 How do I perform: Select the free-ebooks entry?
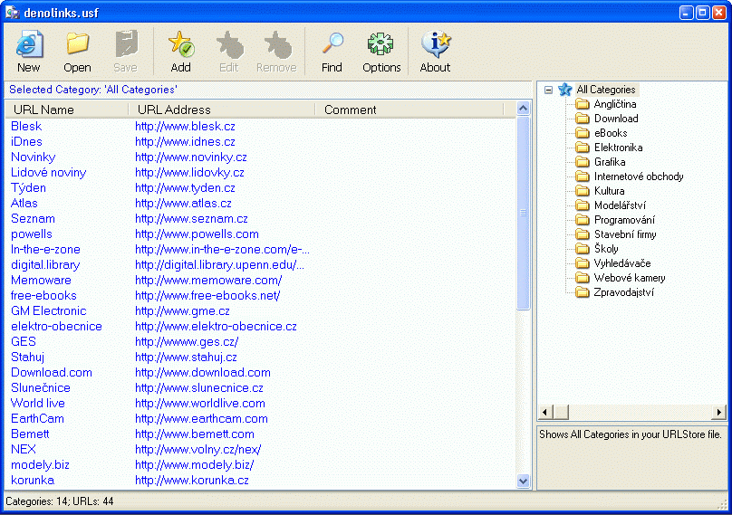(x=43, y=296)
